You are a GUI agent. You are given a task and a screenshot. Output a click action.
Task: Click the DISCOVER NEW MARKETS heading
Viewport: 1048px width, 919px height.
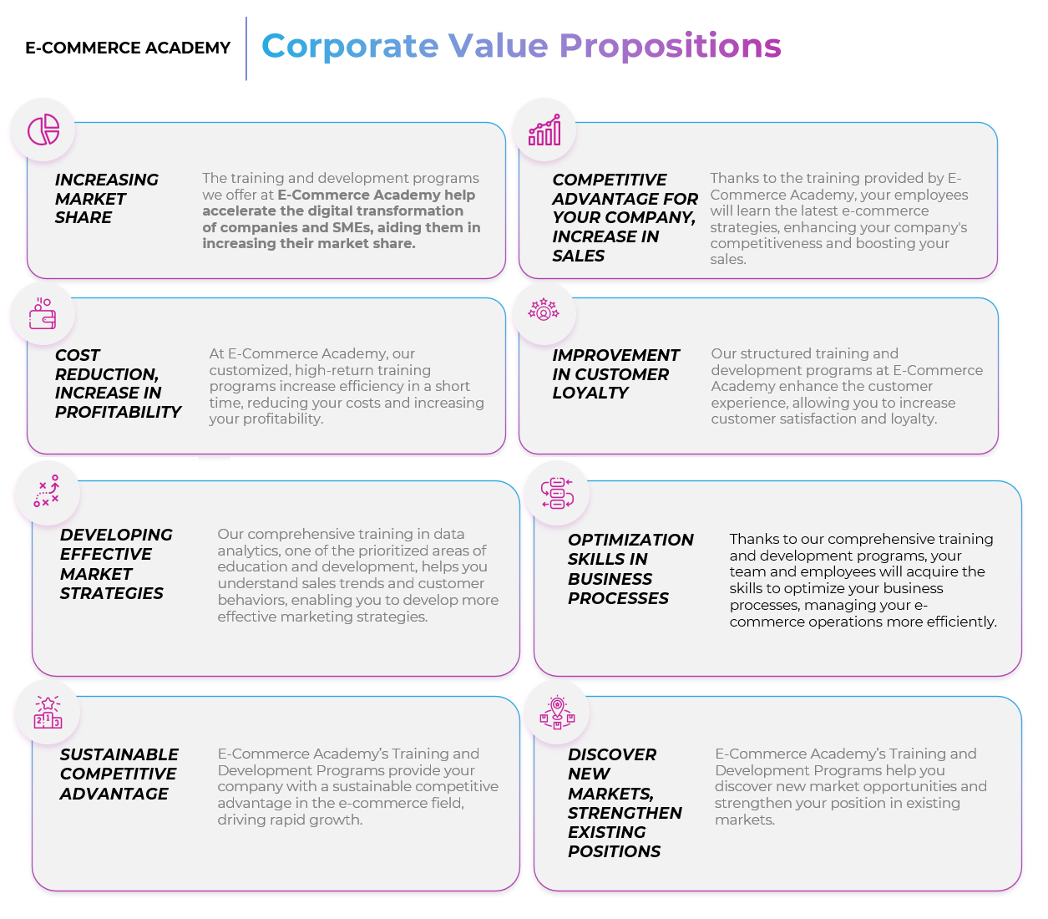click(624, 803)
